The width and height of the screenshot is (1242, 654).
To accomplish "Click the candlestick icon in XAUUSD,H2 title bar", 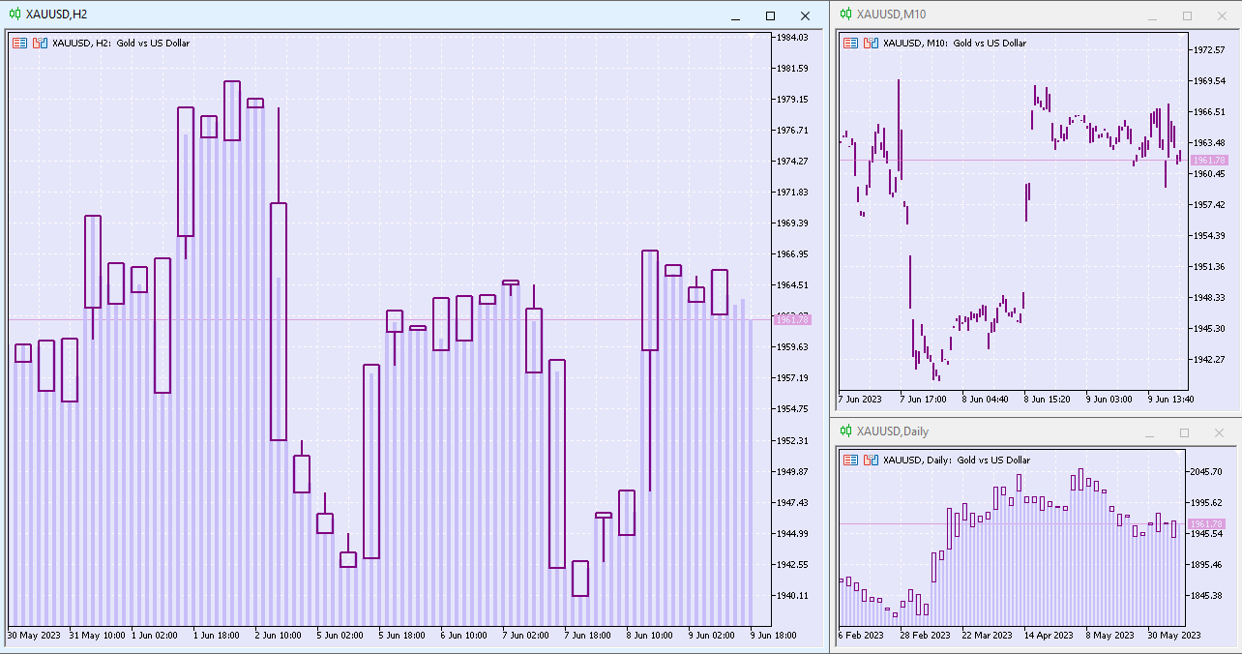I will (15, 15).
